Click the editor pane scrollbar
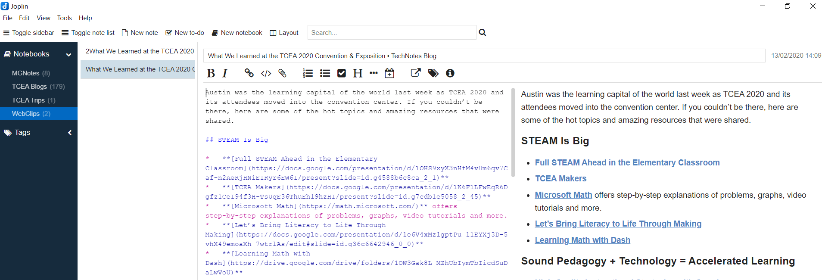Image resolution: width=822 pixels, height=280 pixels. (x=513, y=133)
